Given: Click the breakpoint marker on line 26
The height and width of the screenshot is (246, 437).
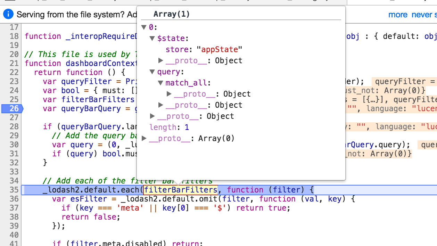Looking at the screenshot, I should (13, 108).
